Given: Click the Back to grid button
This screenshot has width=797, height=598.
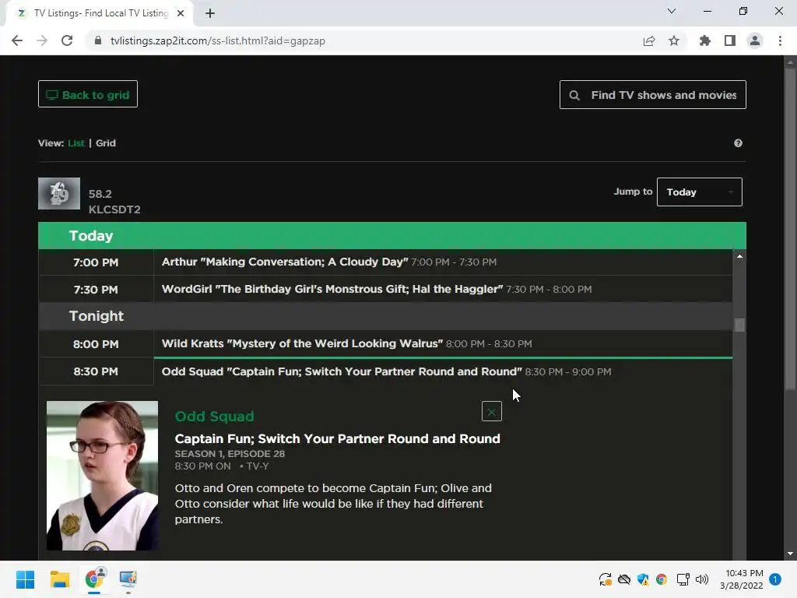Looking at the screenshot, I should (87, 94).
